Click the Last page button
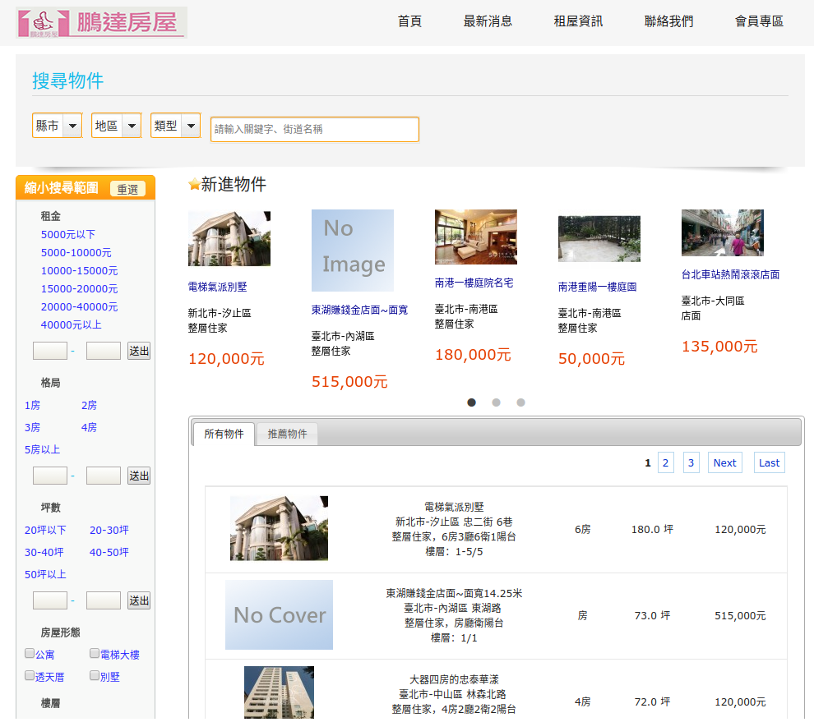 tap(769, 462)
